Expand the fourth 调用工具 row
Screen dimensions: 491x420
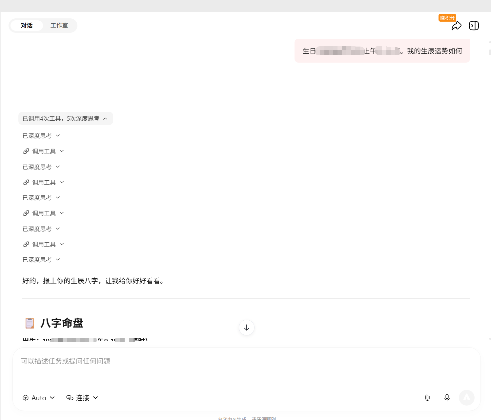[43, 244]
